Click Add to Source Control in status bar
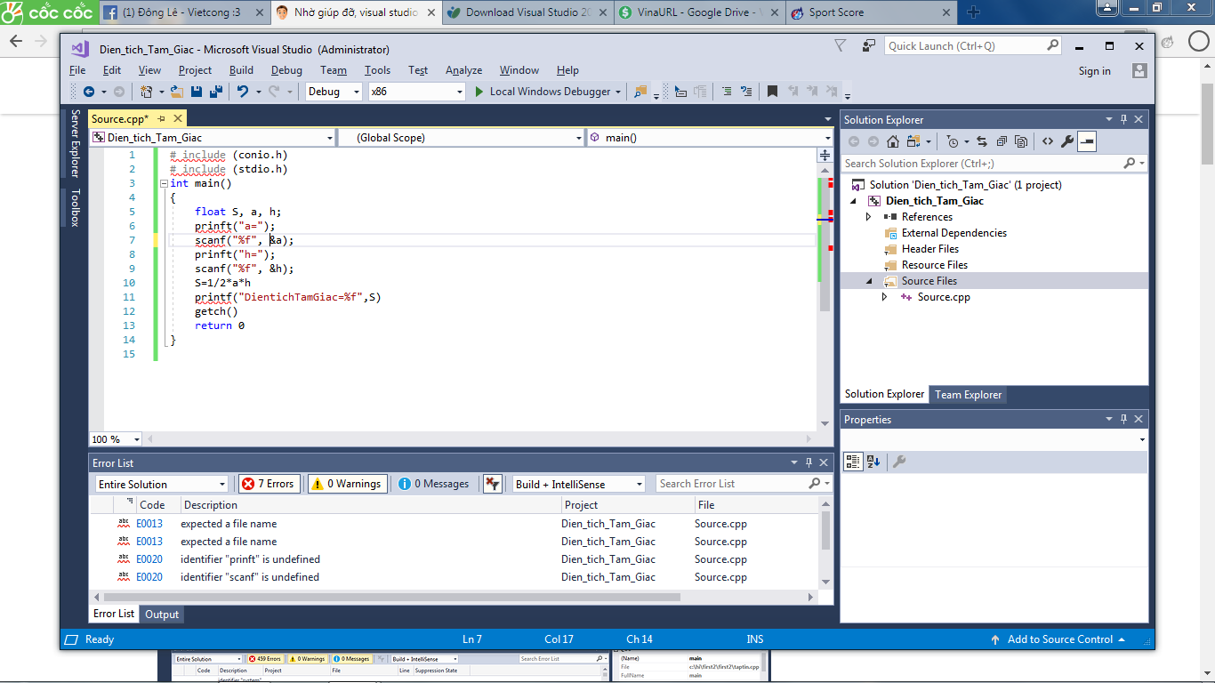The height and width of the screenshot is (683, 1215). [x=1059, y=639]
